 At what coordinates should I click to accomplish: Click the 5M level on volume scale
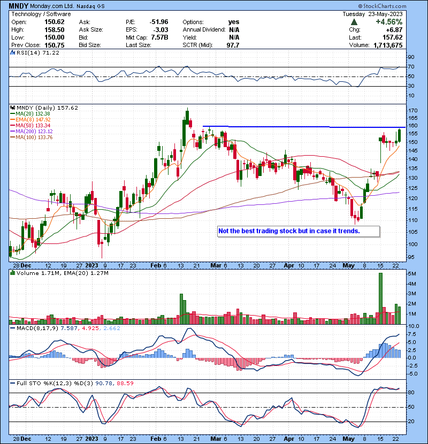click(x=412, y=274)
